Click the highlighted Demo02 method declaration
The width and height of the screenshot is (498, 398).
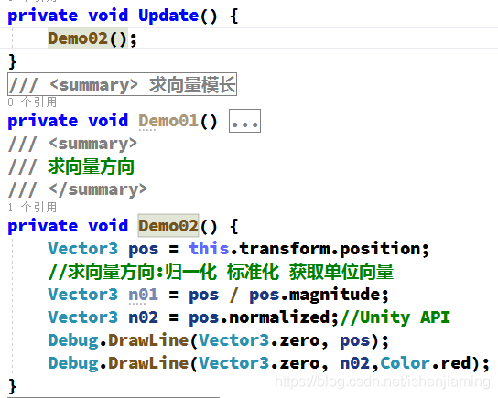coord(168,226)
